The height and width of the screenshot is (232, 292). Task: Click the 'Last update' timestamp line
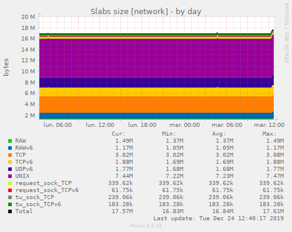click(x=219, y=218)
